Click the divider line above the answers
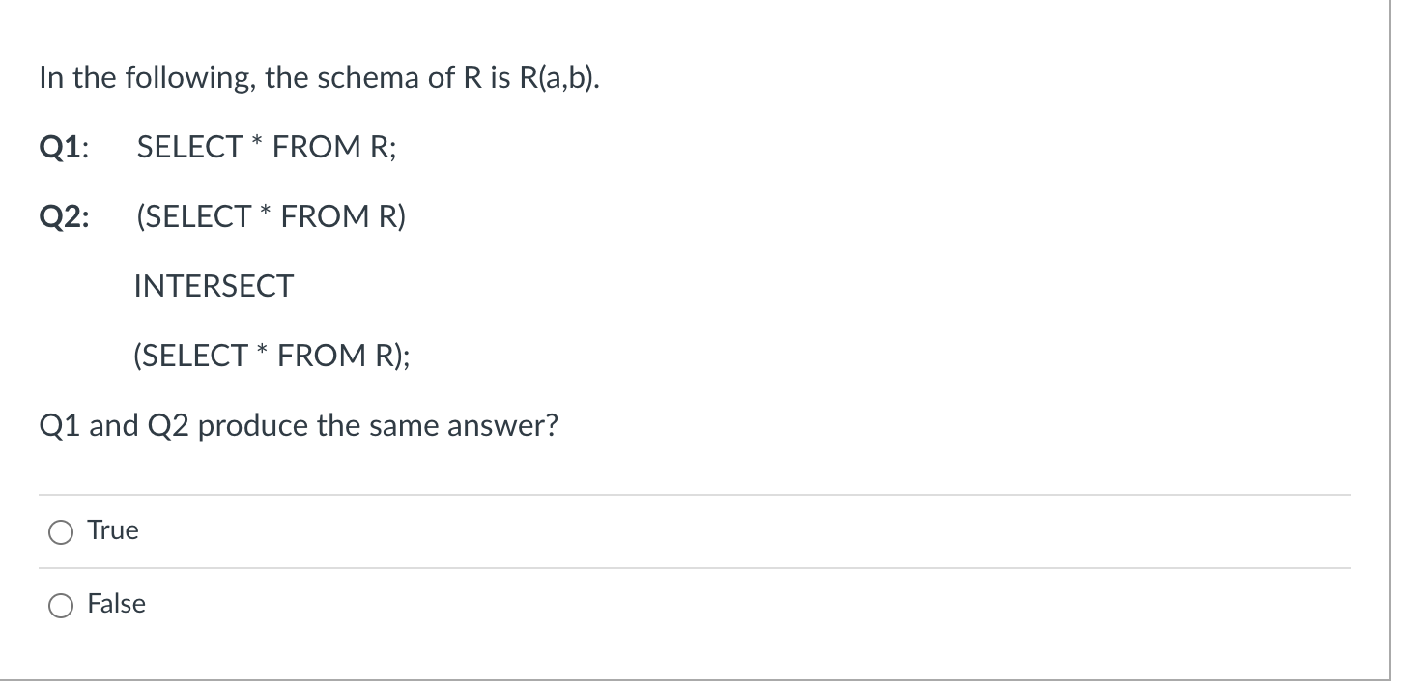This screenshot has height=686, width=1401. 696,493
